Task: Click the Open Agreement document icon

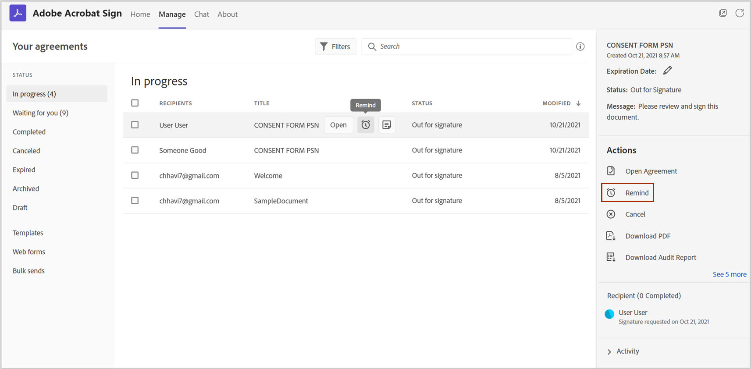Action: (x=611, y=171)
